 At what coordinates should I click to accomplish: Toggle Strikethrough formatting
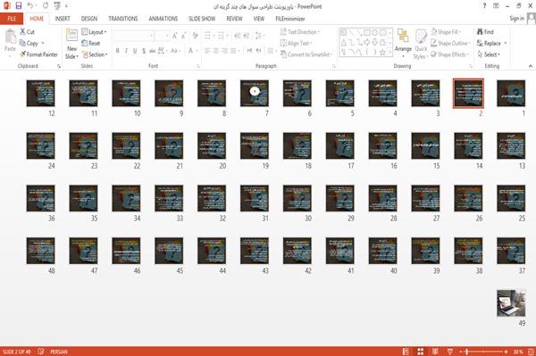click(x=153, y=51)
